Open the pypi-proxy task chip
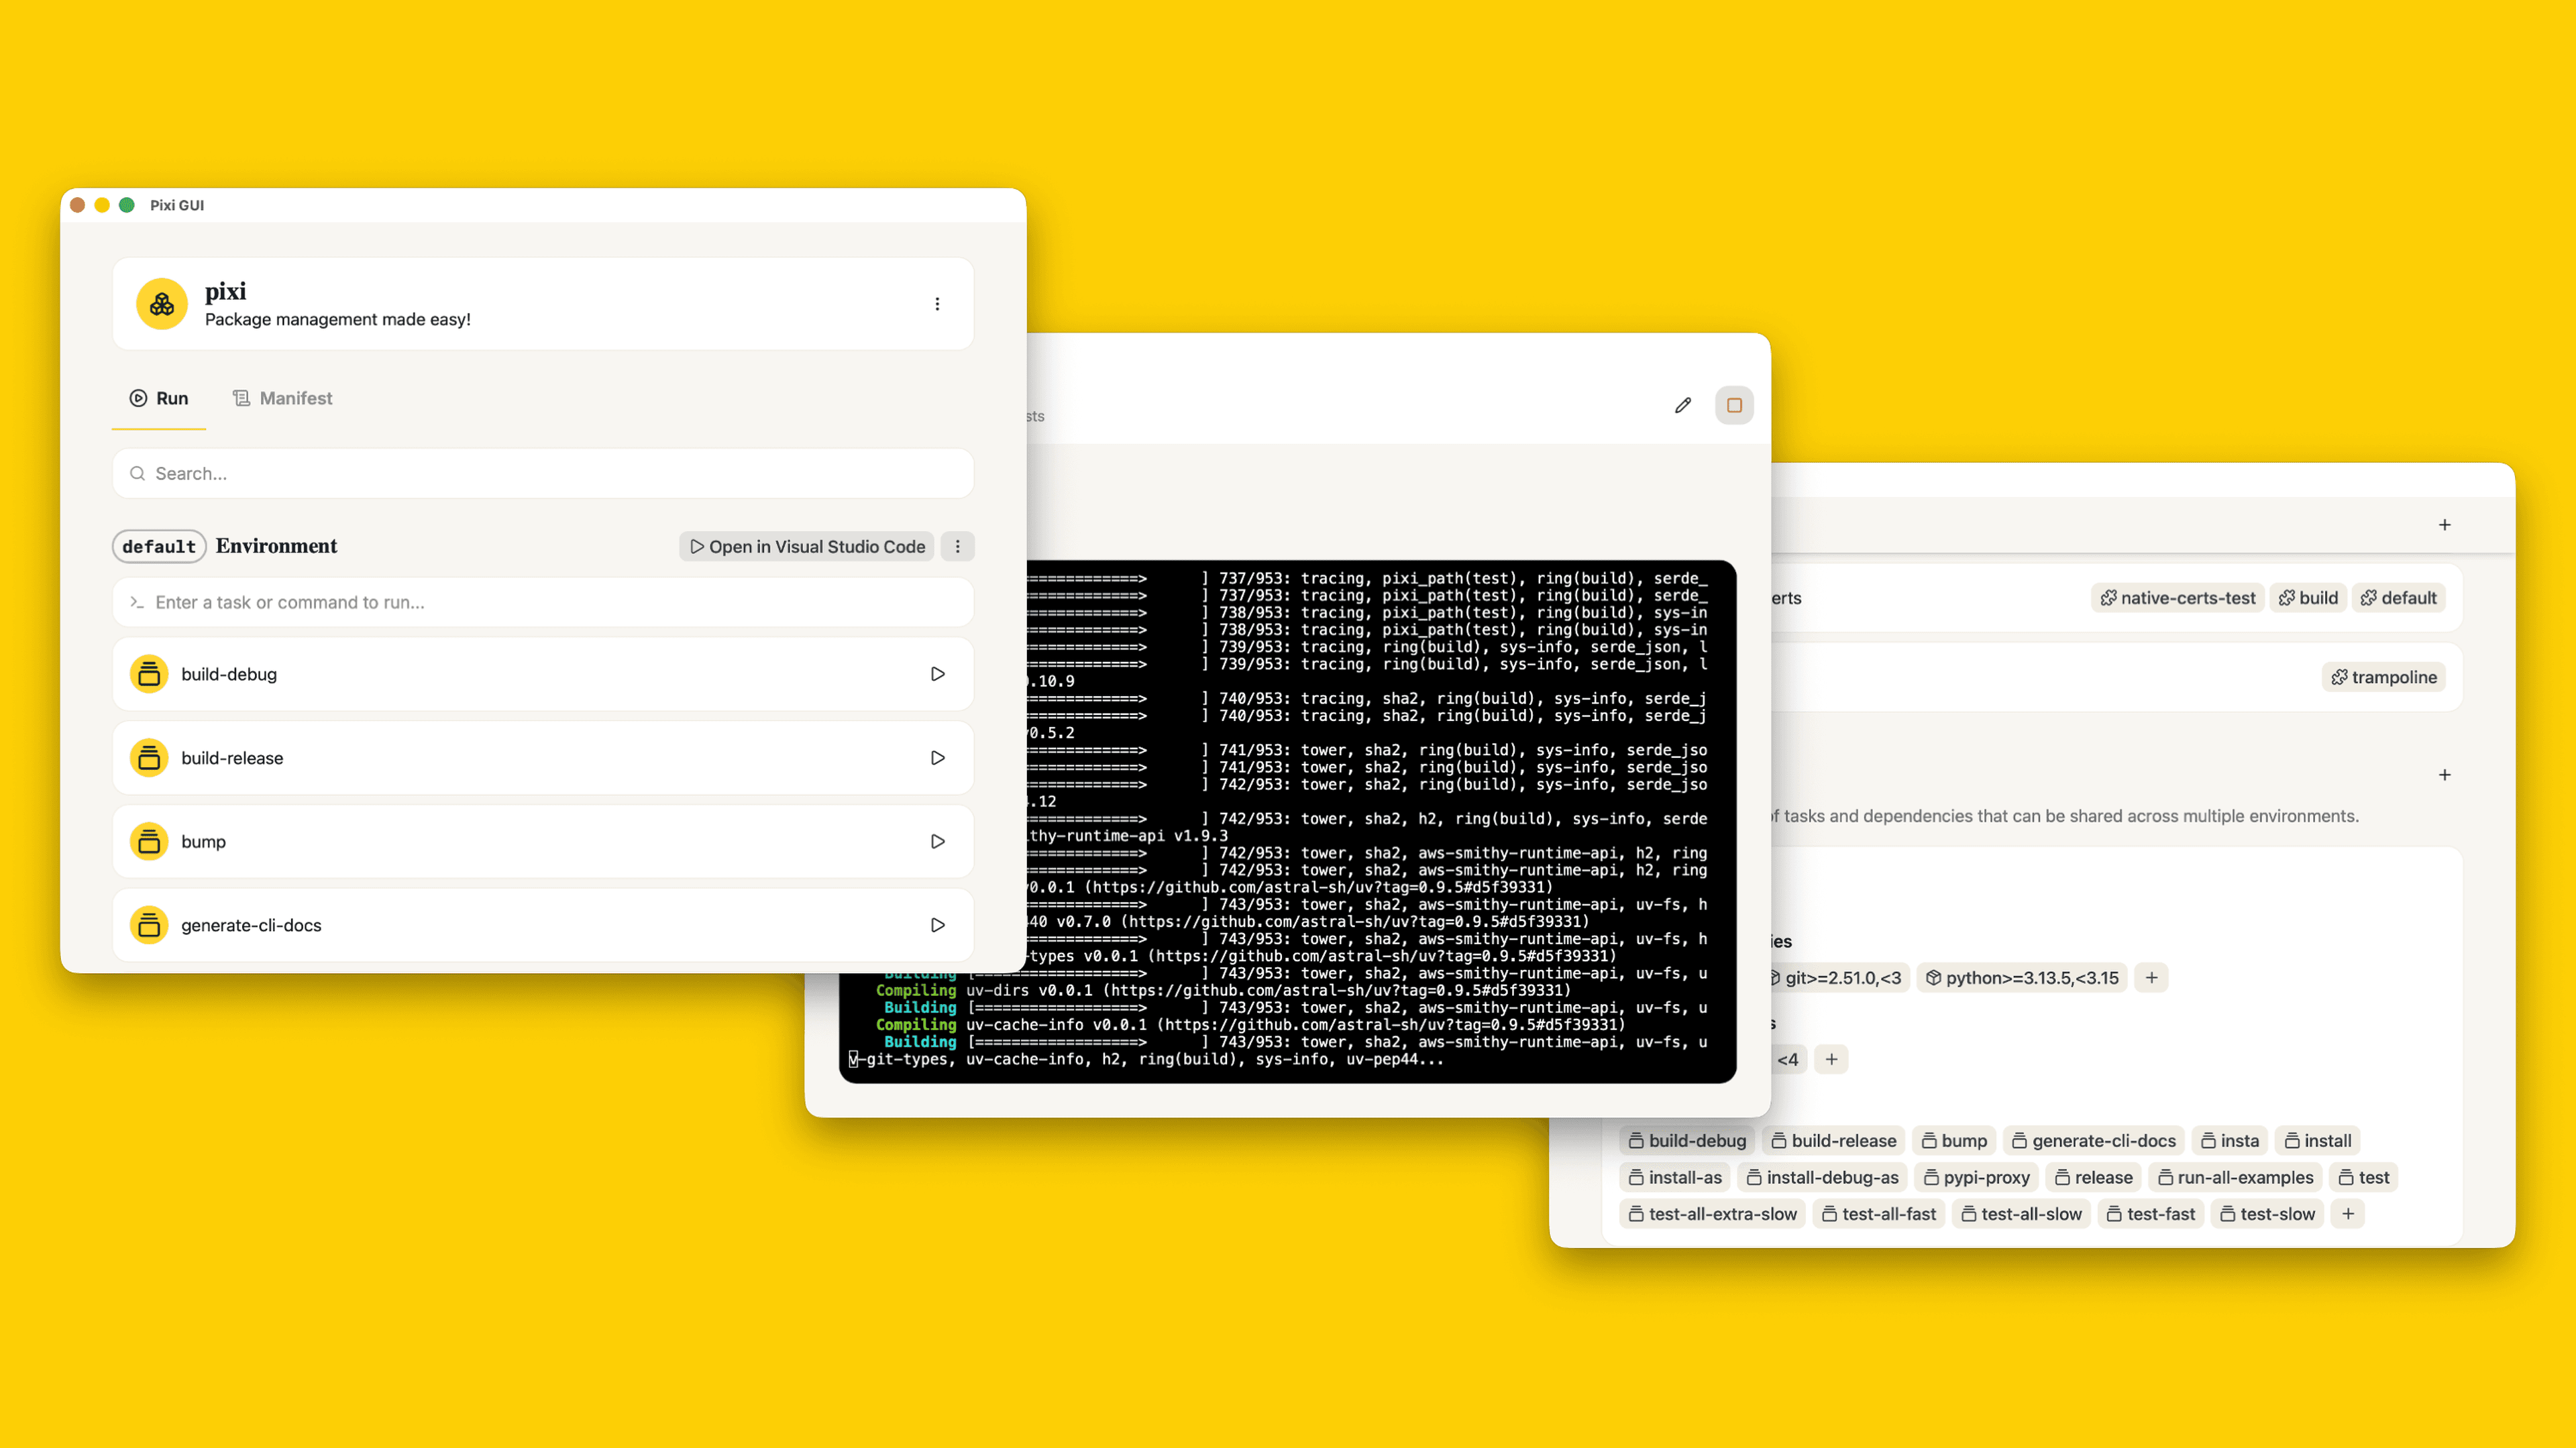Viewport: 2576px width, 1448px height. [x=1976, y=1178]
